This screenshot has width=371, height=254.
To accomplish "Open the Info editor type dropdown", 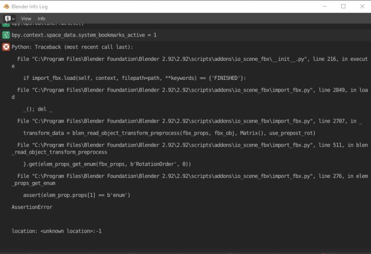I will point(9,19).
